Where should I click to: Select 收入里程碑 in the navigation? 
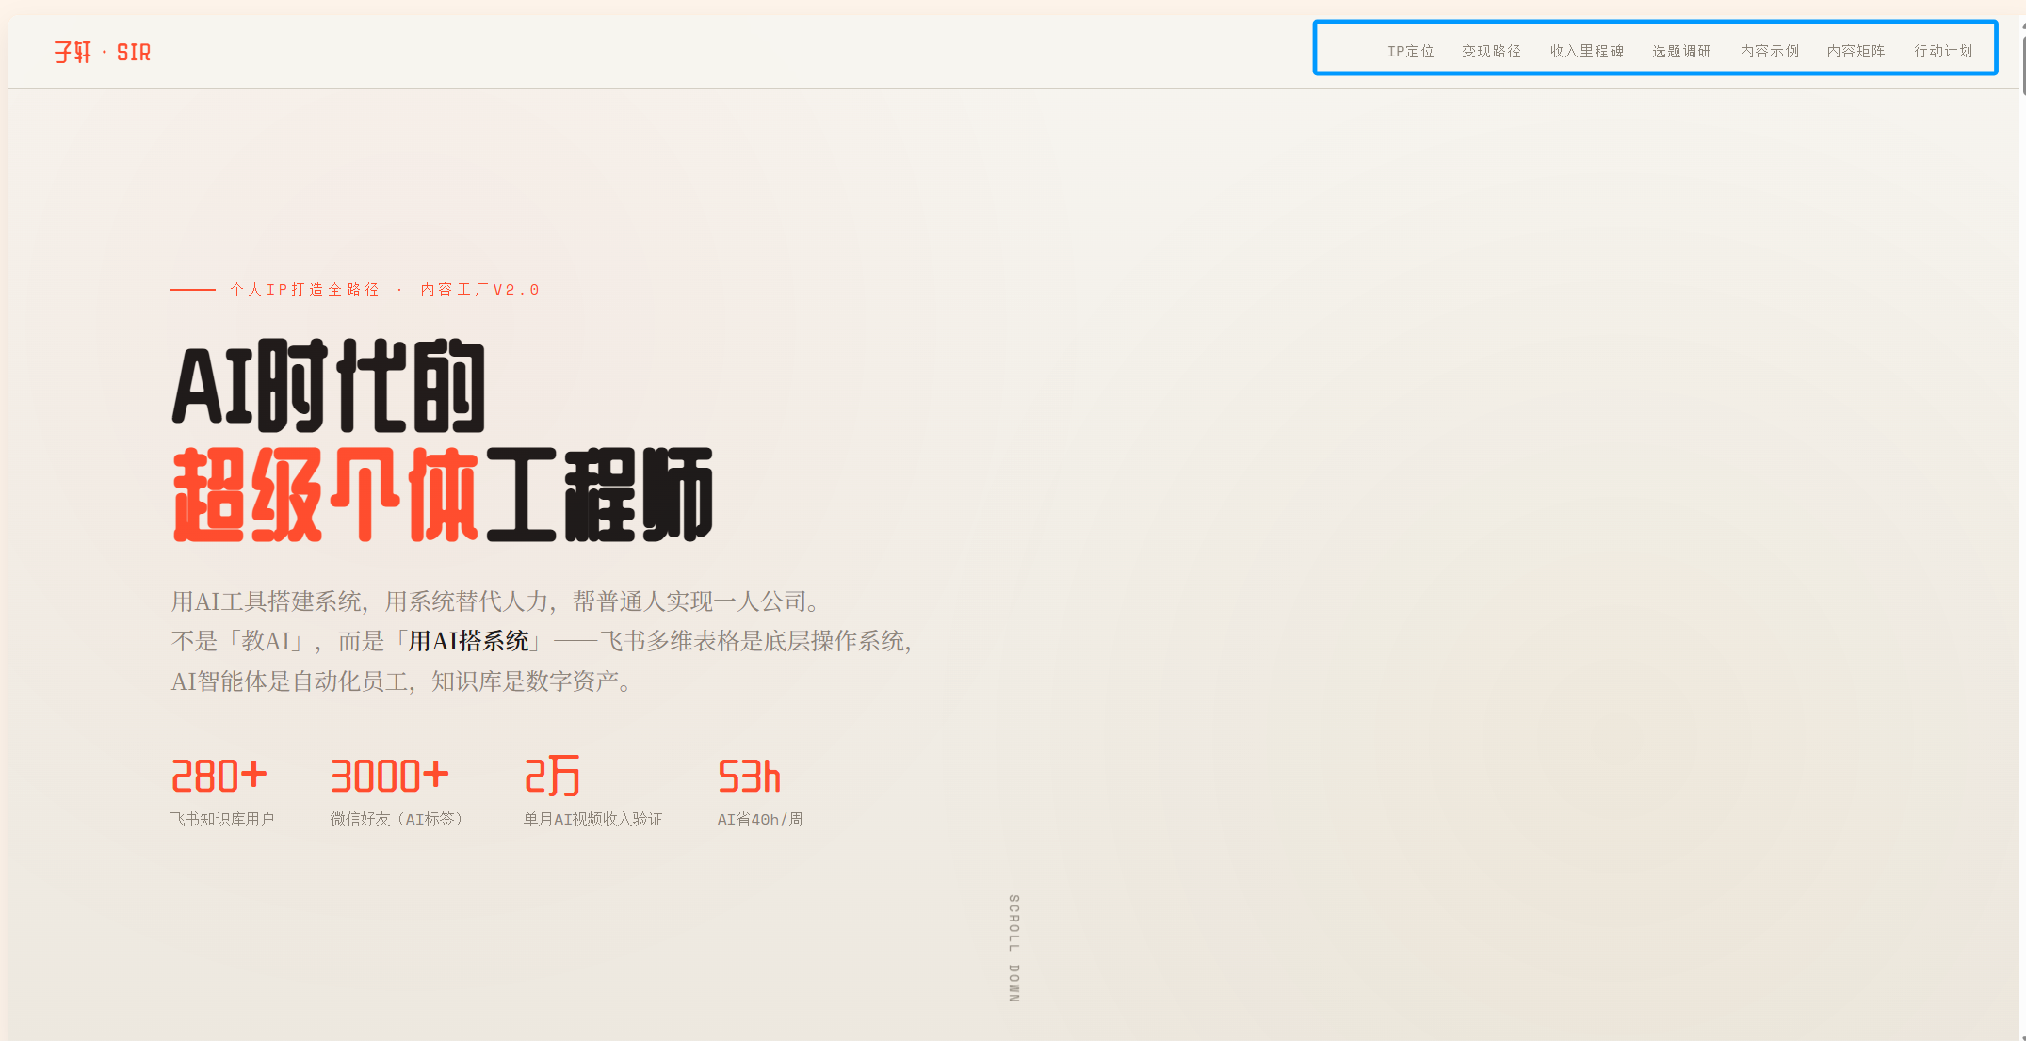tap(1586, 51)
